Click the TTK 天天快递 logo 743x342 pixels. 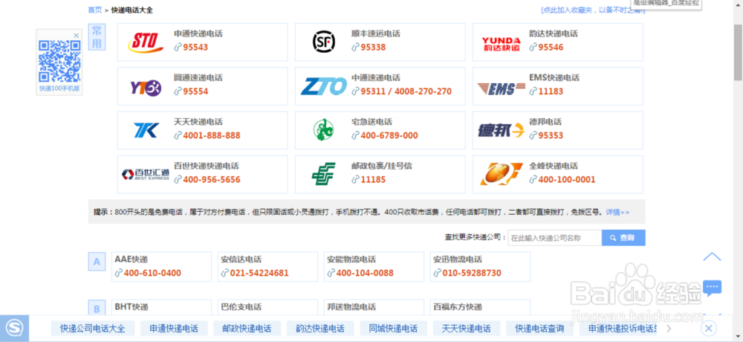[x=146, y=130]
